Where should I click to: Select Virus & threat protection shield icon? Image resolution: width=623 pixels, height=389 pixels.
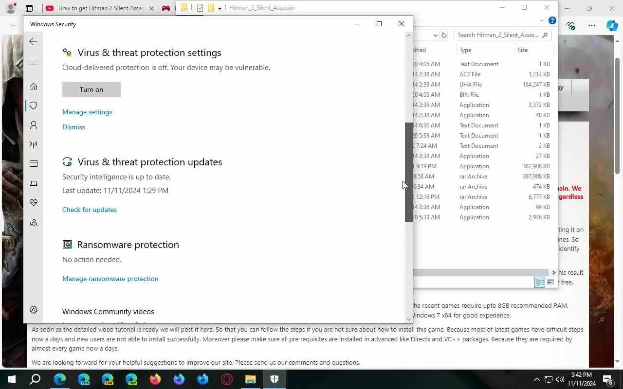[x=34, y=106]
